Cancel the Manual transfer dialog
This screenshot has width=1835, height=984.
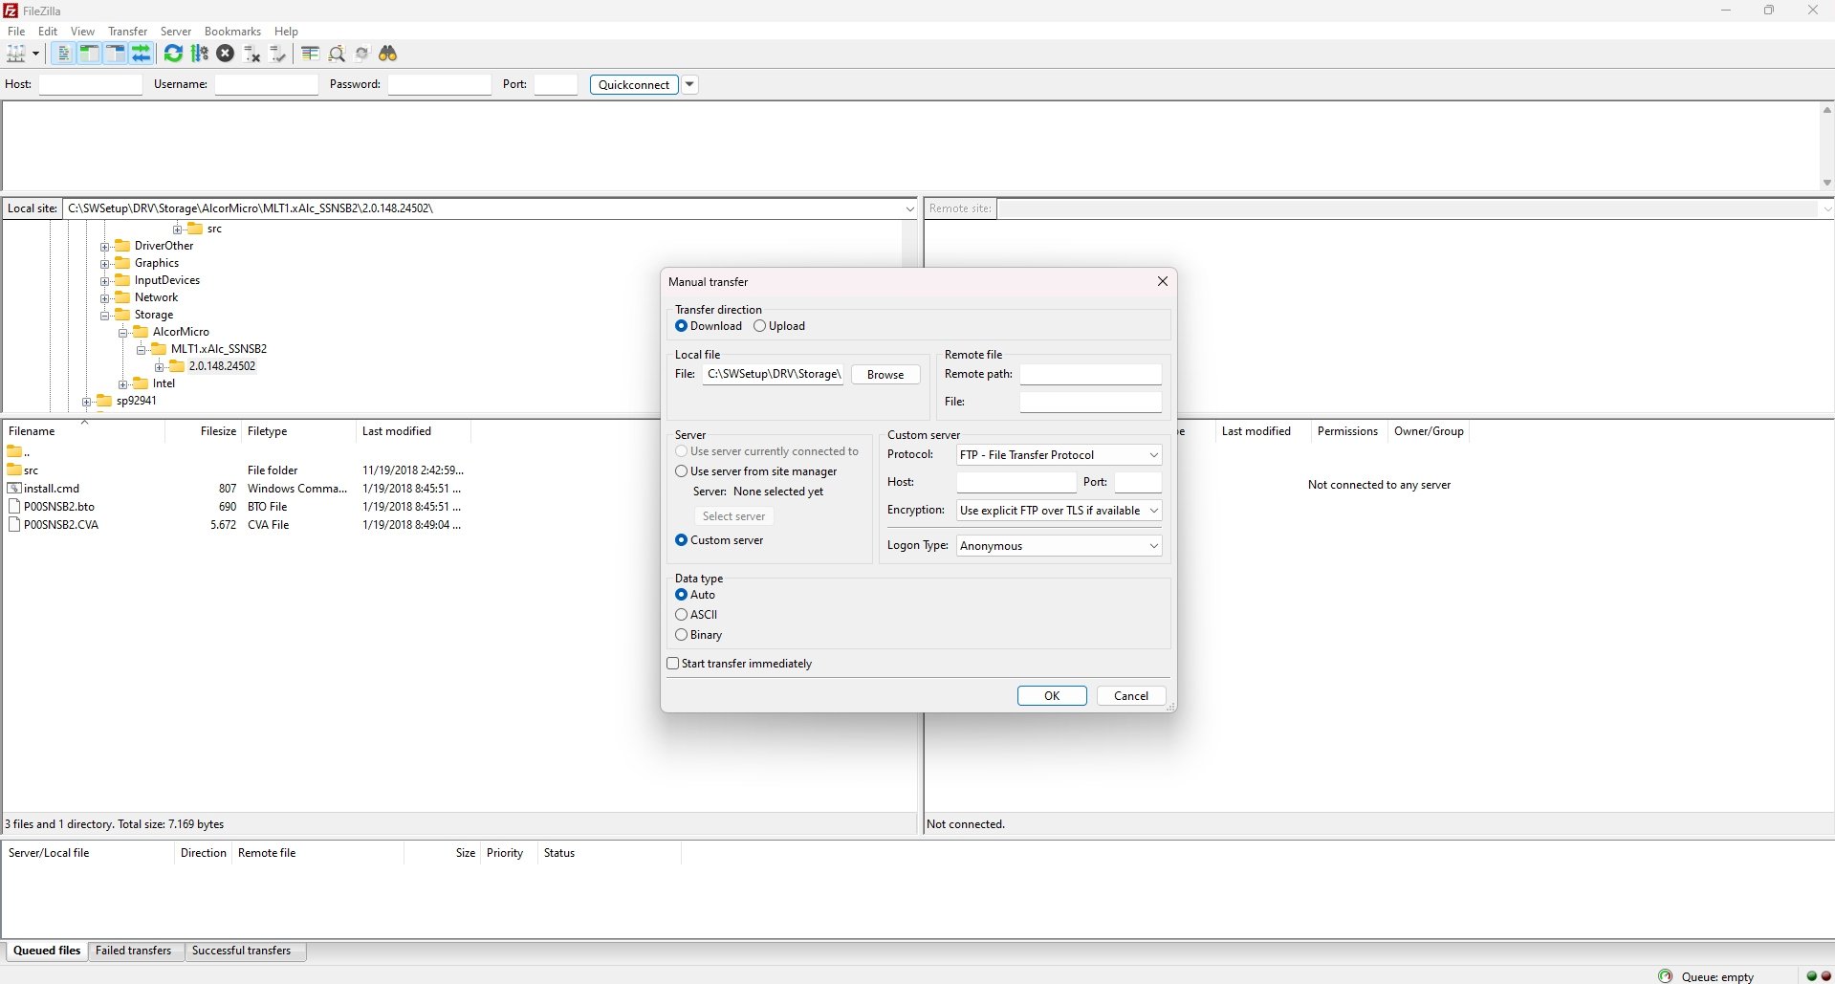coord(1131,696)
